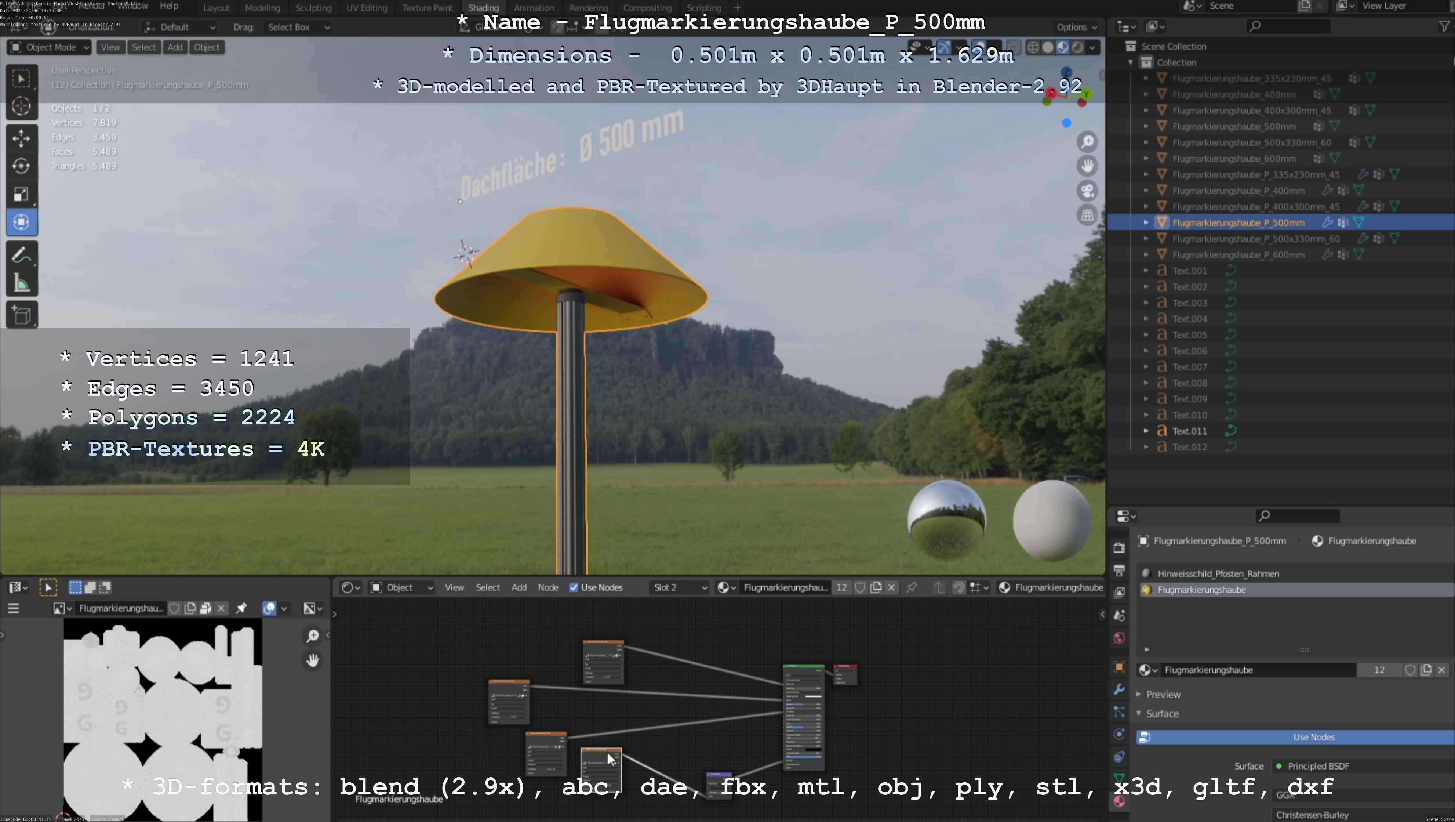1455x822 pixels.
Task: Switch to wireframe viewport shading
Action: coord(1033,47)
